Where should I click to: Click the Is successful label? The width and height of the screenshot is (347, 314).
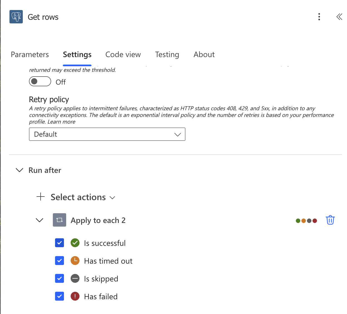tap(105, 243)
